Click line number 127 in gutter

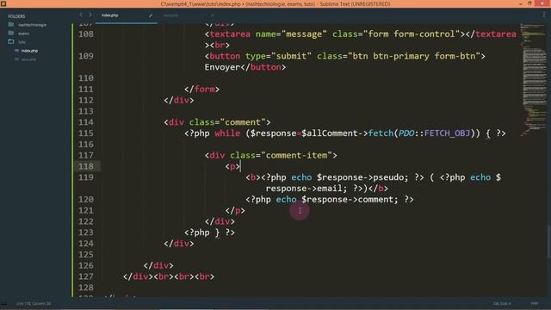pos(86,276)
